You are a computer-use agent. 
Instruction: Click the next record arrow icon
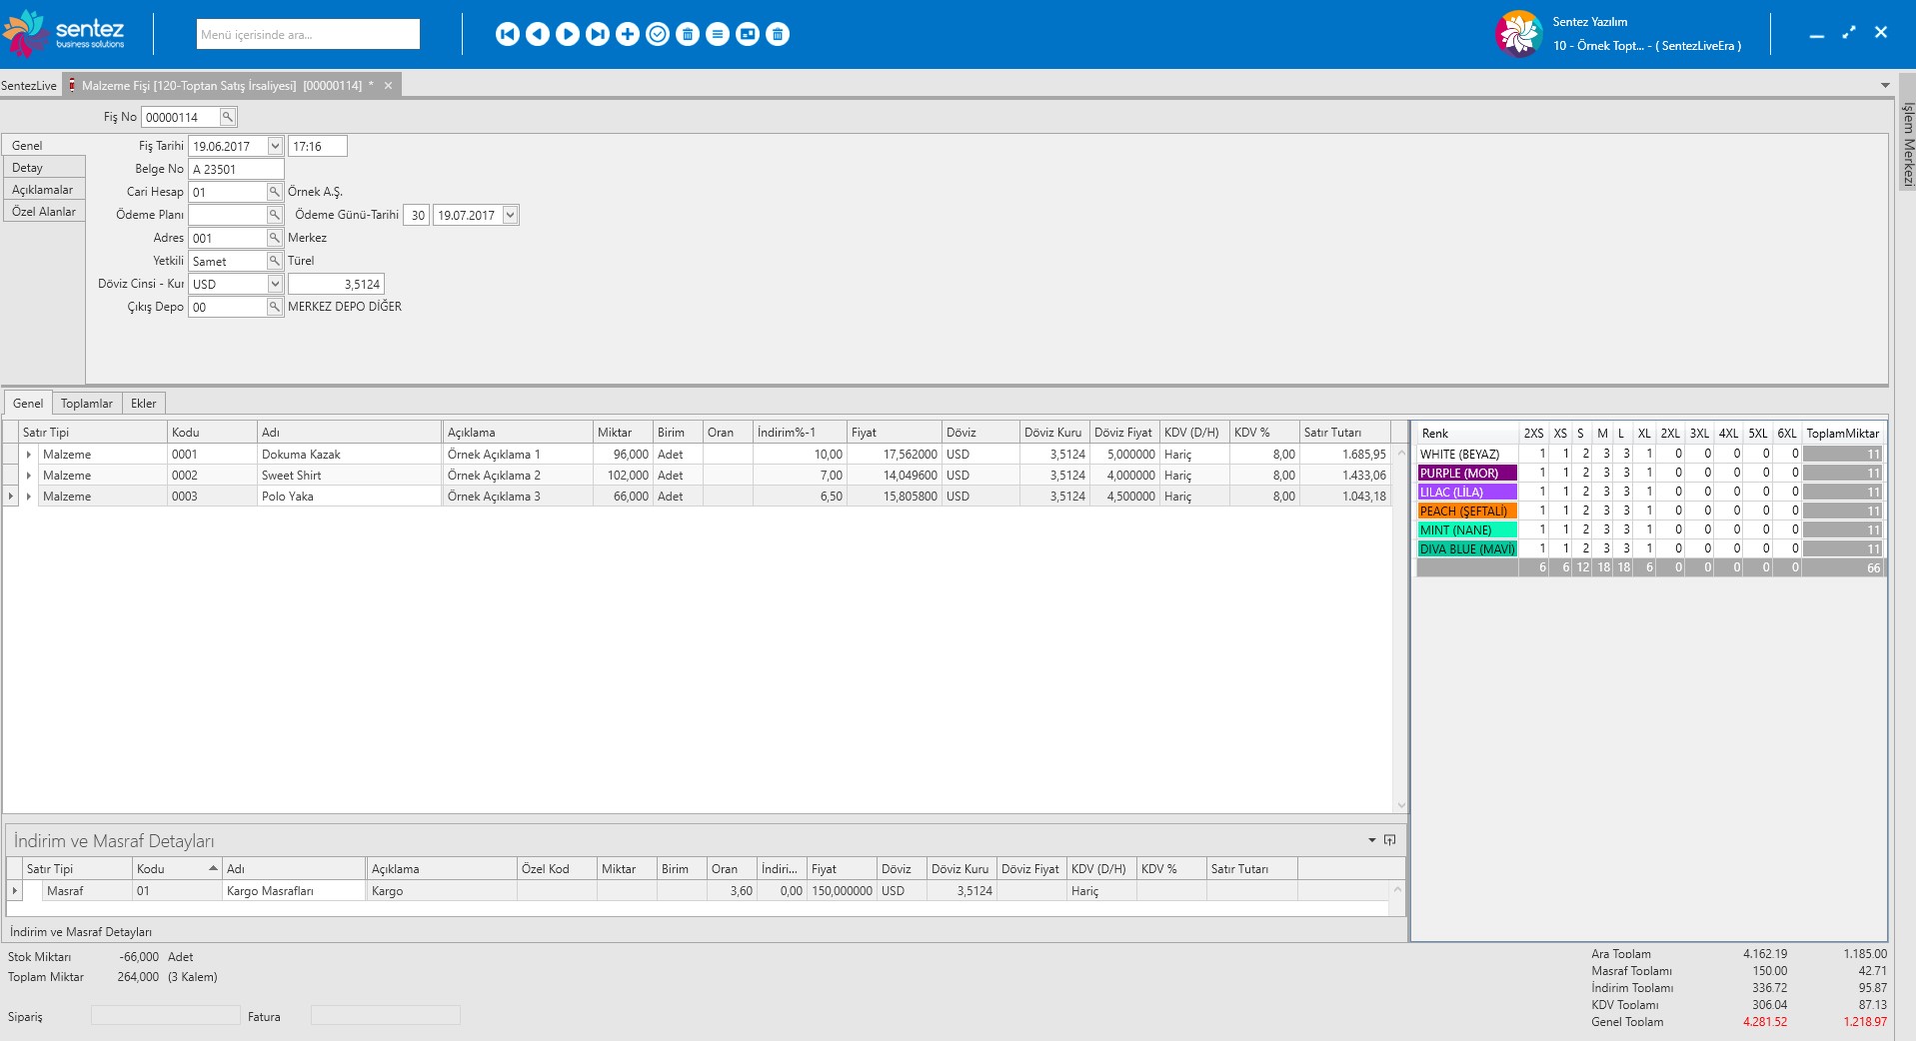568,35
